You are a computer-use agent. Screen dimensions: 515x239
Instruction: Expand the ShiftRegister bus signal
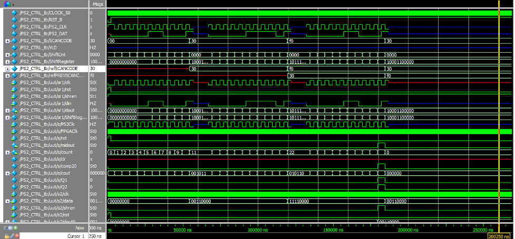(7, 62)
